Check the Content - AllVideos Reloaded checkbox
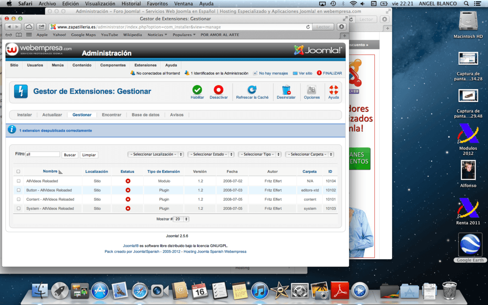488x305 pixels. click(18, 199)
